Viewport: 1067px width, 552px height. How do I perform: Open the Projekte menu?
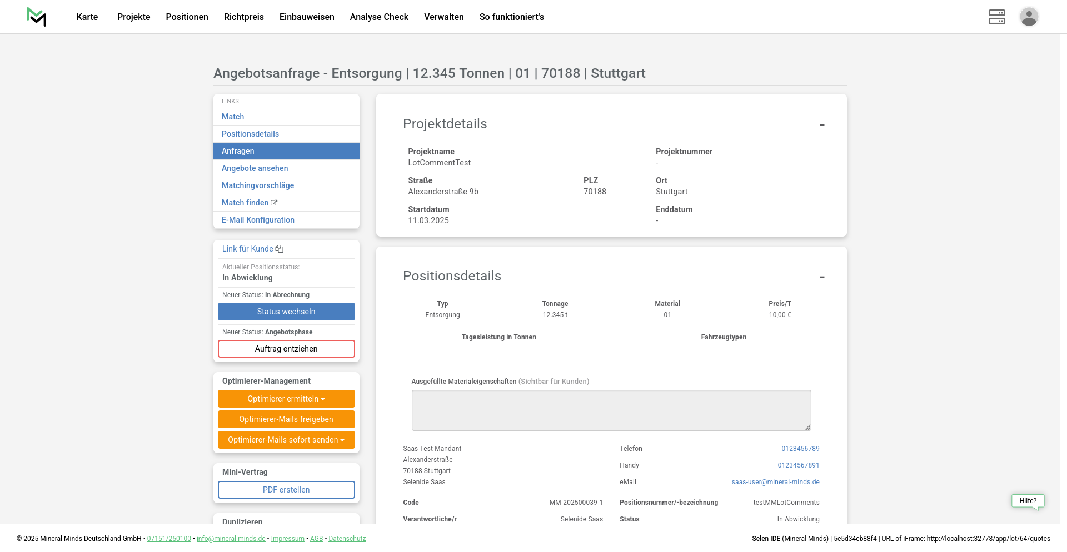pyautogui.click(x=133, y=17)
